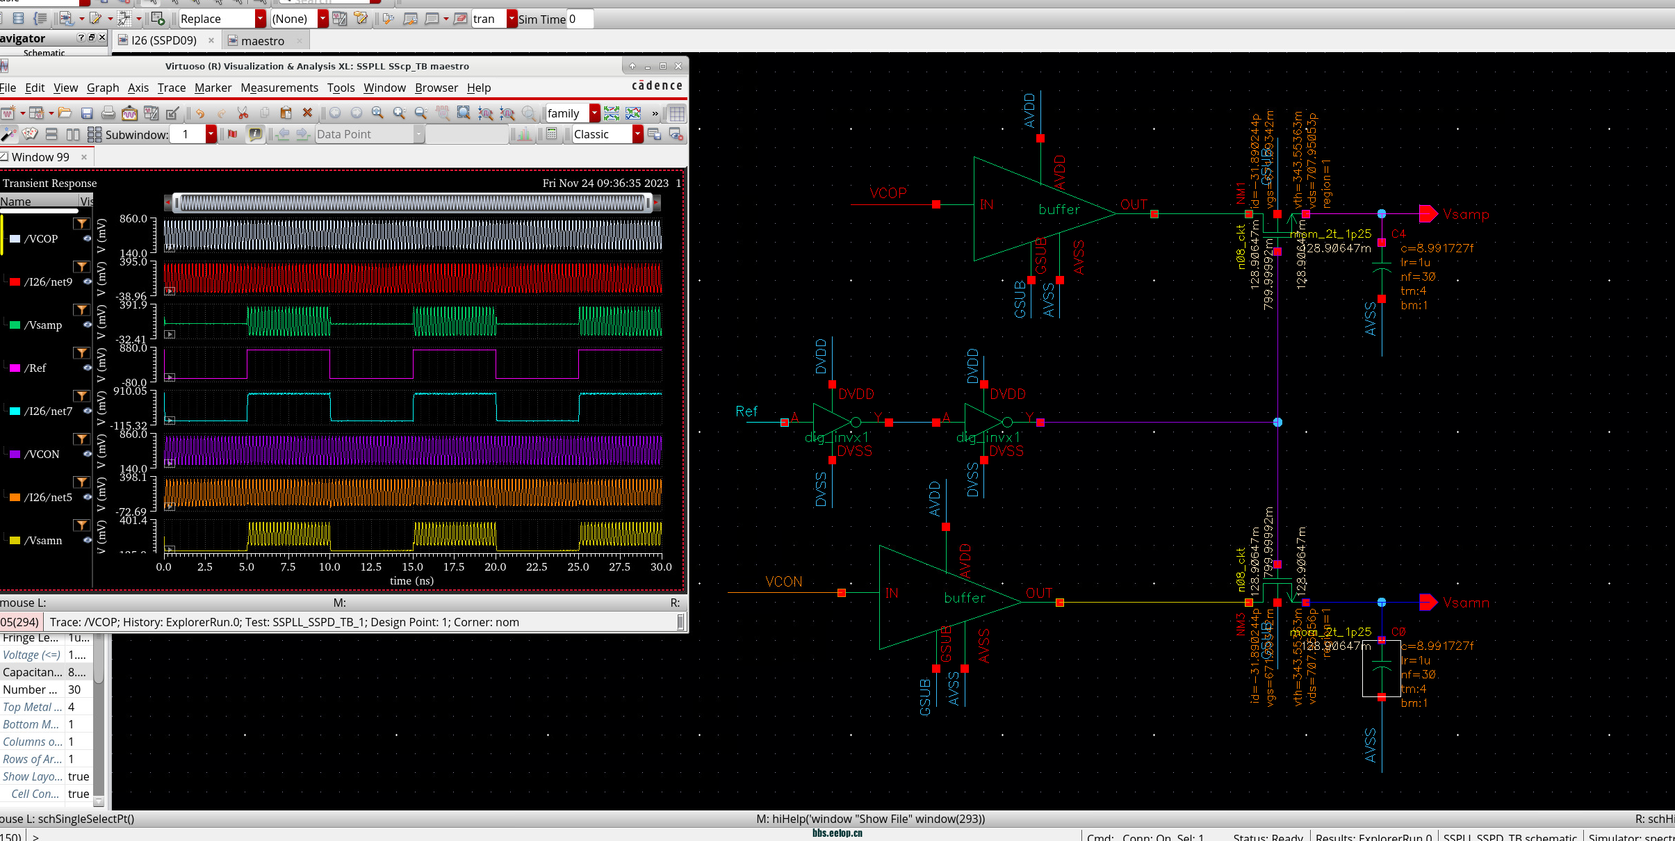
Task: Click the Sim Time input field
Action: [x=580, y=19]
